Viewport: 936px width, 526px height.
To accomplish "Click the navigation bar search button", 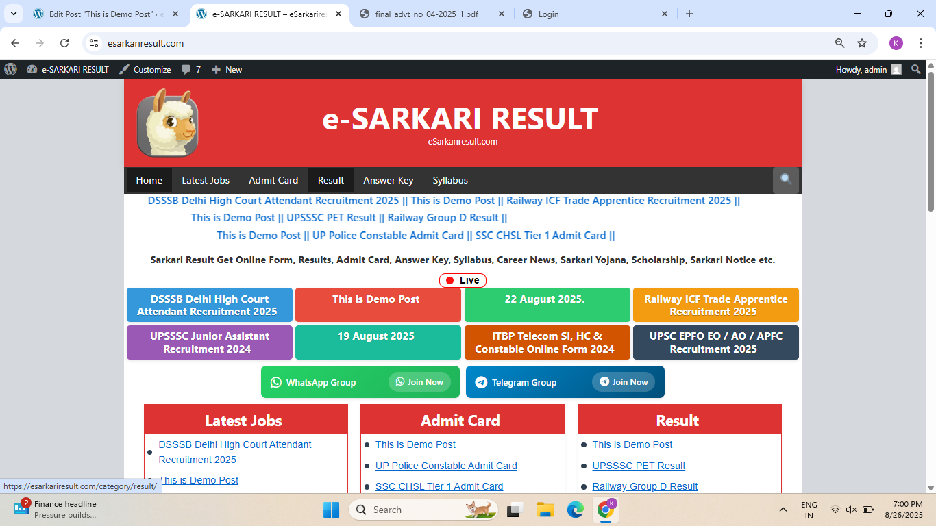I will (x=786, y=180).
